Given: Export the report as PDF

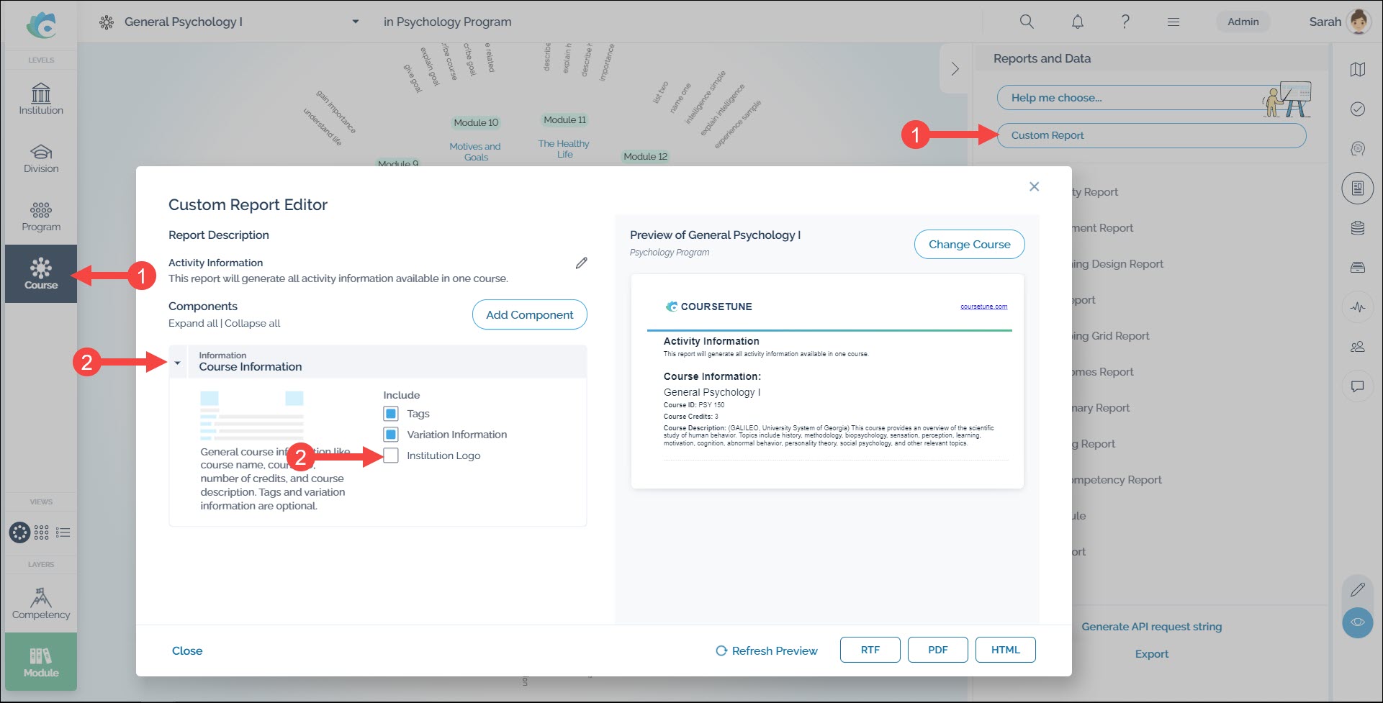Looking at the screenshot, I should pos(937,650).
